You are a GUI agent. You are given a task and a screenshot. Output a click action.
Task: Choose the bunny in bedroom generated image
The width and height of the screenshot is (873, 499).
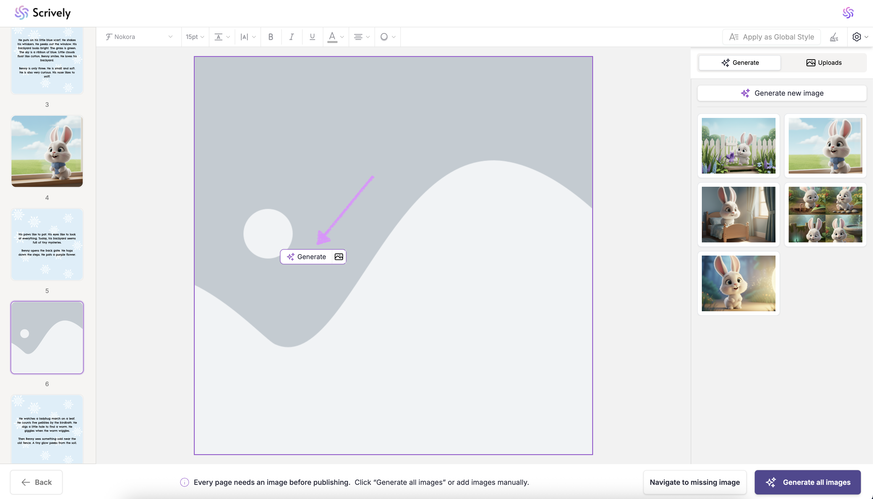[x=738, y=215]
